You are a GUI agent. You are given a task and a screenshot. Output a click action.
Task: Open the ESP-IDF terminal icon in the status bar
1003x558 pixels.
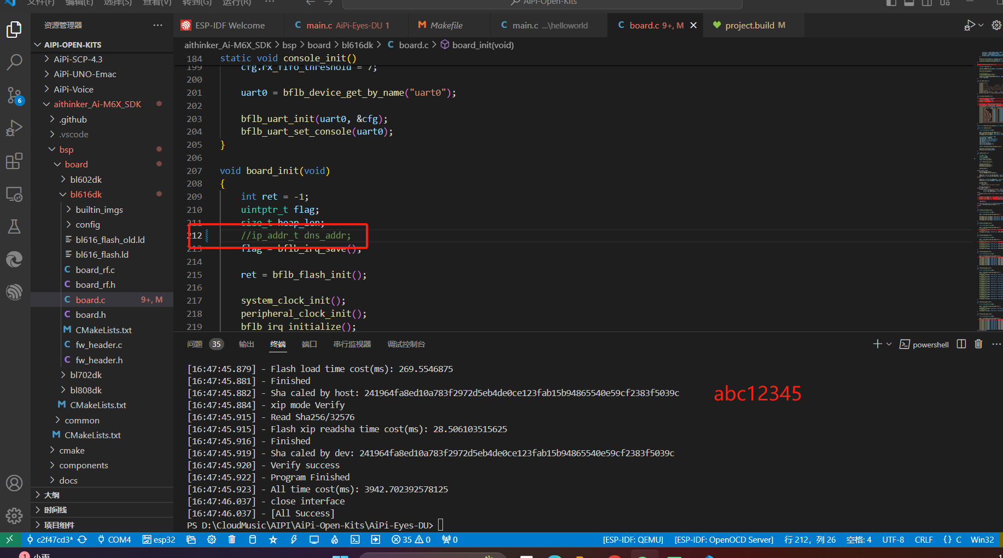pos(355,539)
